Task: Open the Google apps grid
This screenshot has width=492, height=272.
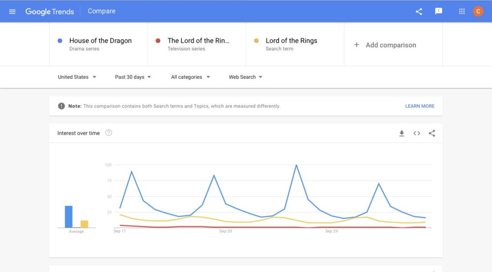Action: (x=462, y=12)
